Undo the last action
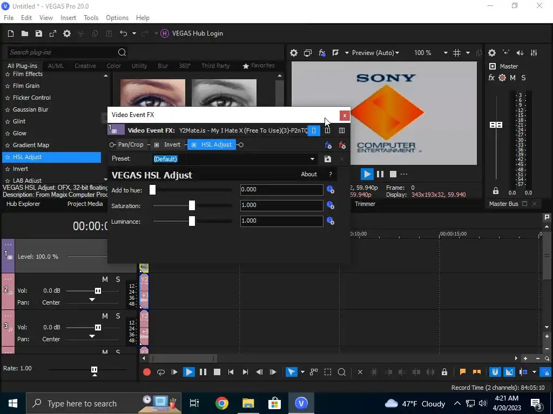Image resolution: width=553 pixels, height=414 pixels. point(123,33)
